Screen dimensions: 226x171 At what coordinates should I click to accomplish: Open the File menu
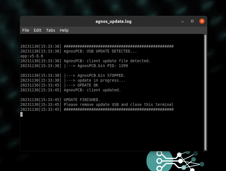(x=26, y=30)
